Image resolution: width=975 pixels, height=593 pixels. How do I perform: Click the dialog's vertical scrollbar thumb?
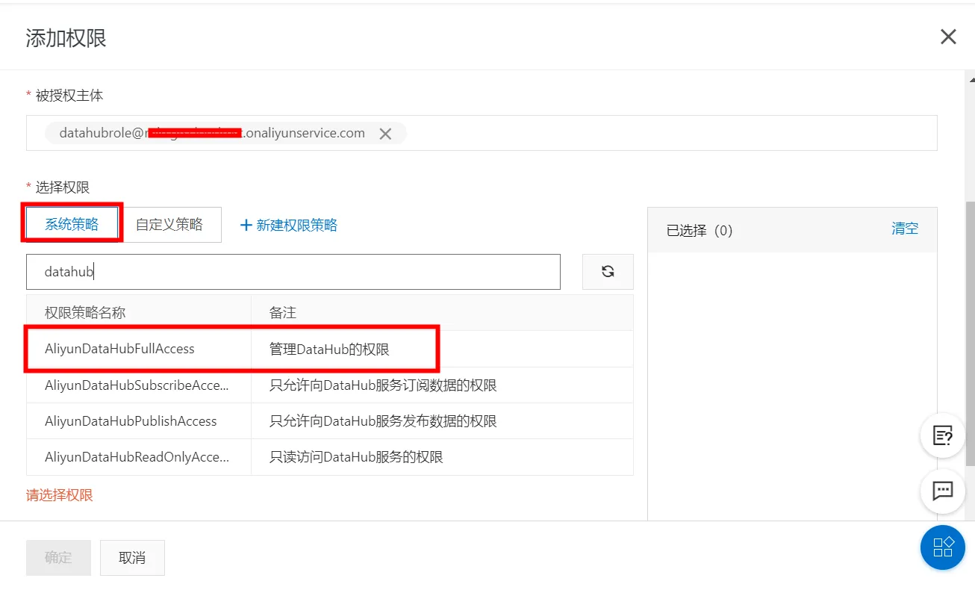tap(971, 333)
